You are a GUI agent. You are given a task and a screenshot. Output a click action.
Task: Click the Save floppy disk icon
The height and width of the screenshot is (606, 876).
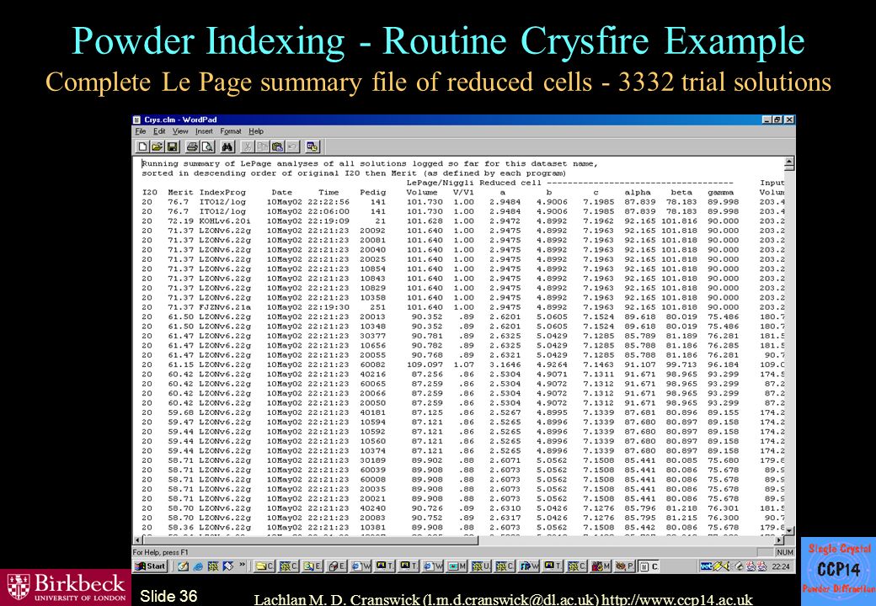click(x=172, y=146)
